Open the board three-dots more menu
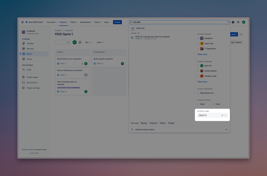 click(241, 34)
